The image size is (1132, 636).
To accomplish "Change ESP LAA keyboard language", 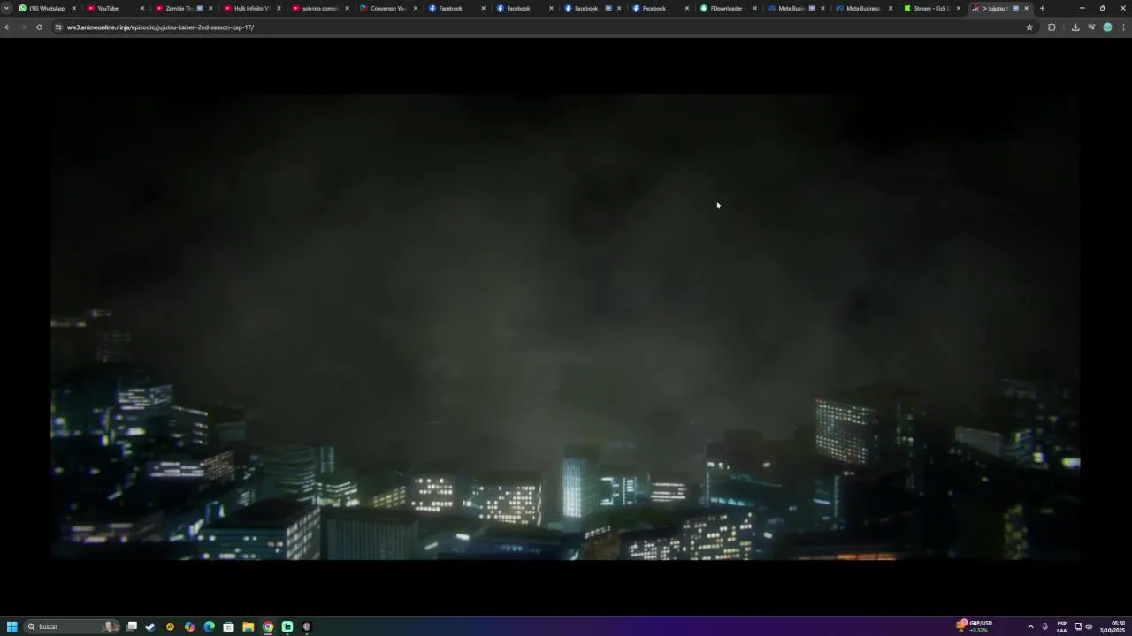I will 1061,626.
